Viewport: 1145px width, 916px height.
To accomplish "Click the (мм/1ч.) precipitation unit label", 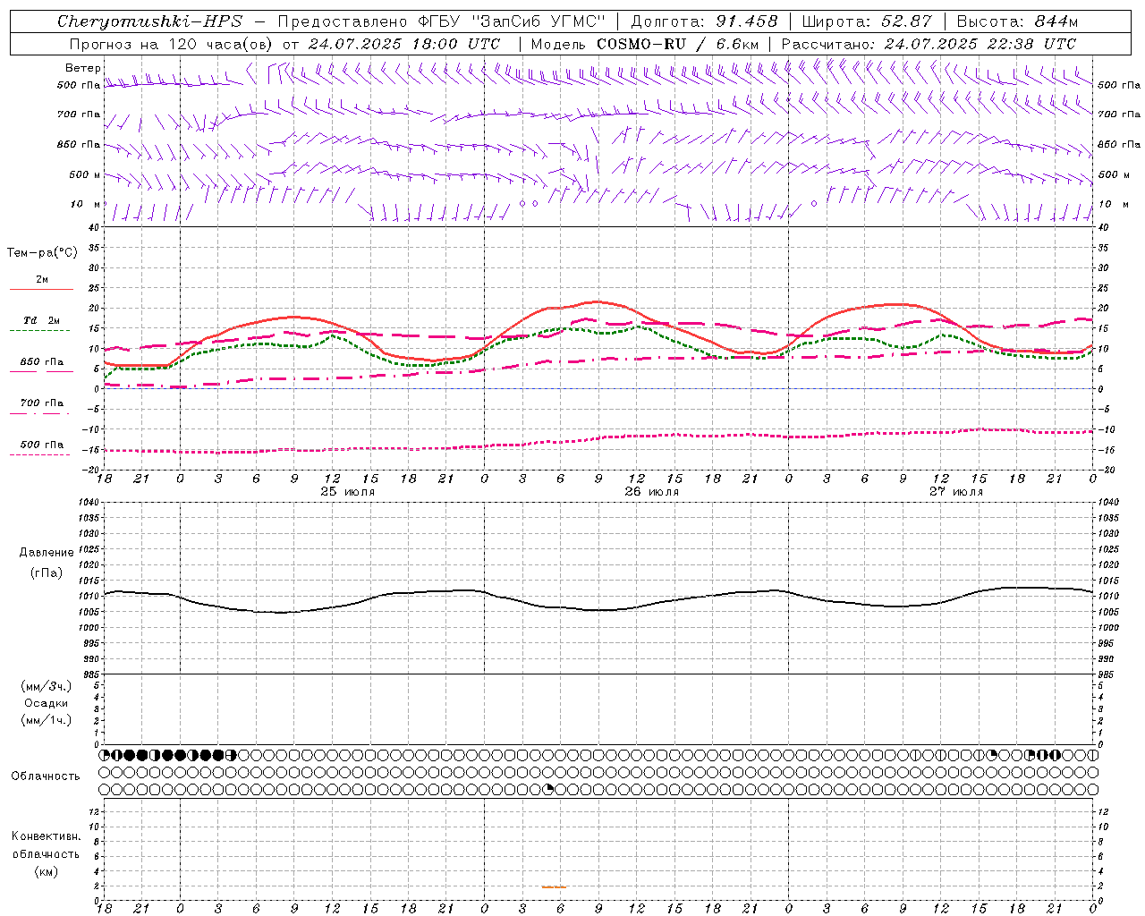I will (x=47, y=720).
